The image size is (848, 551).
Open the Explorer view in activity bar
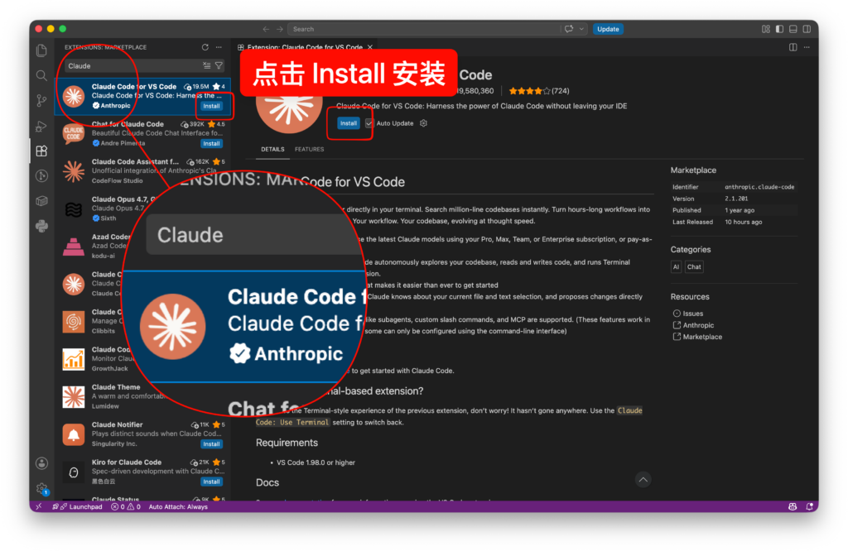41,50
